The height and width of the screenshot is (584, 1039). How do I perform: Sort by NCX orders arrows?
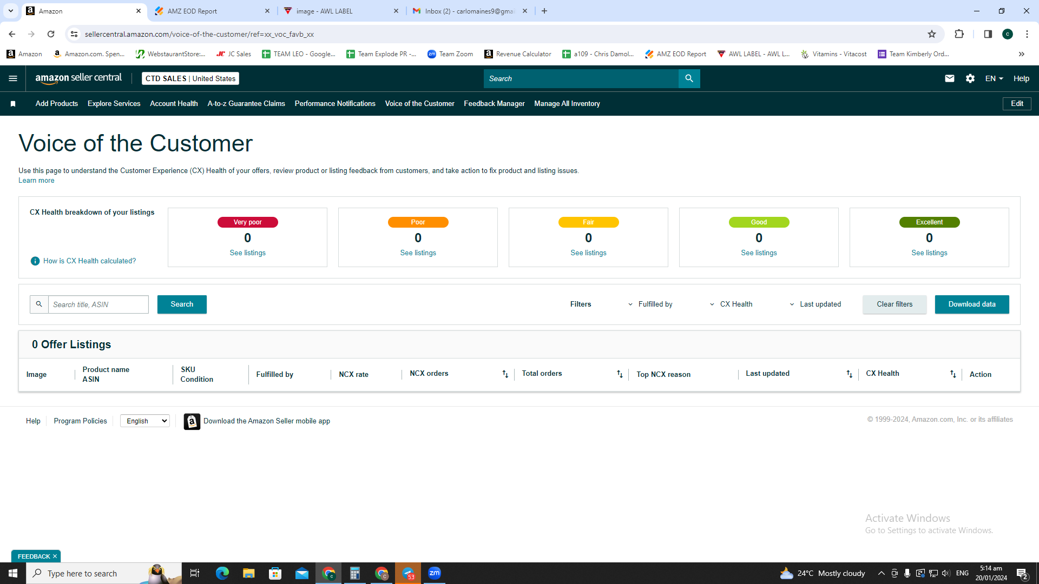click(x=505, y=374)
